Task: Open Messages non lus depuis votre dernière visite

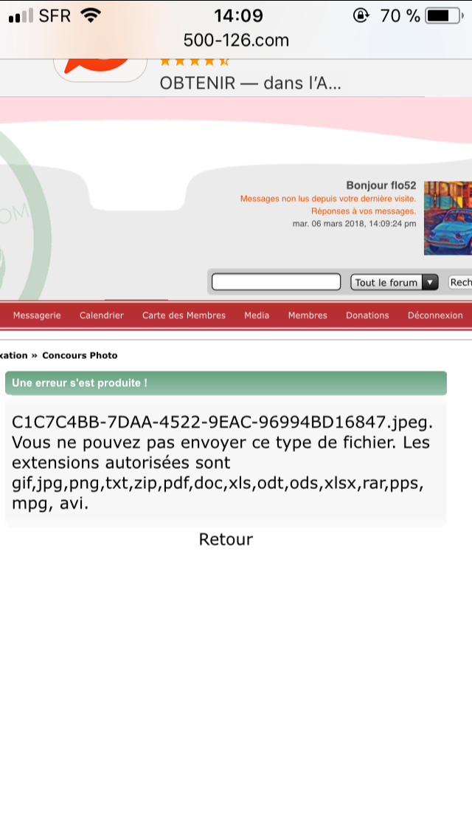Action: 327,199
